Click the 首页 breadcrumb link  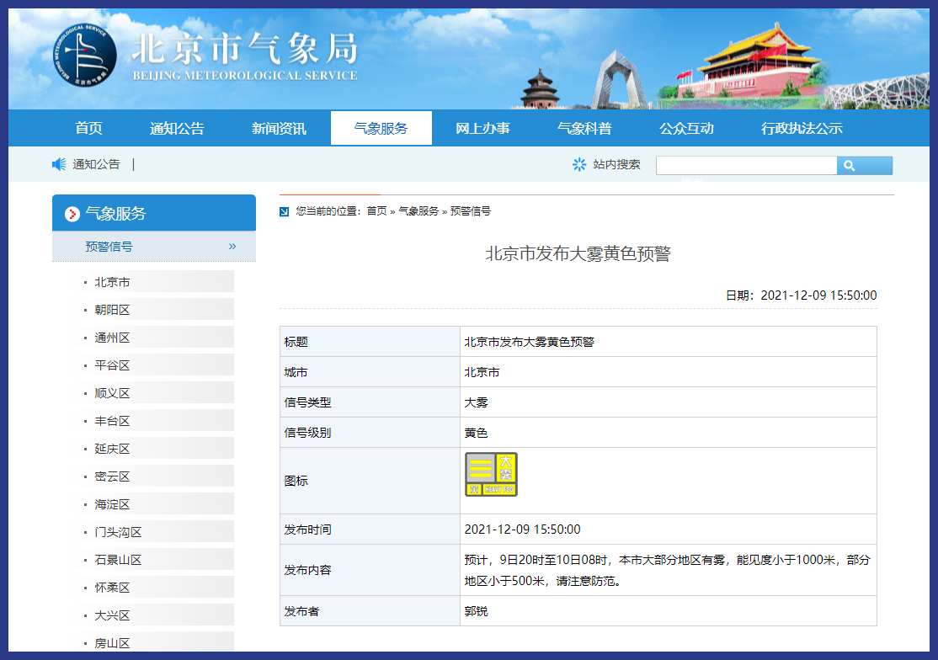click(376, 211)
